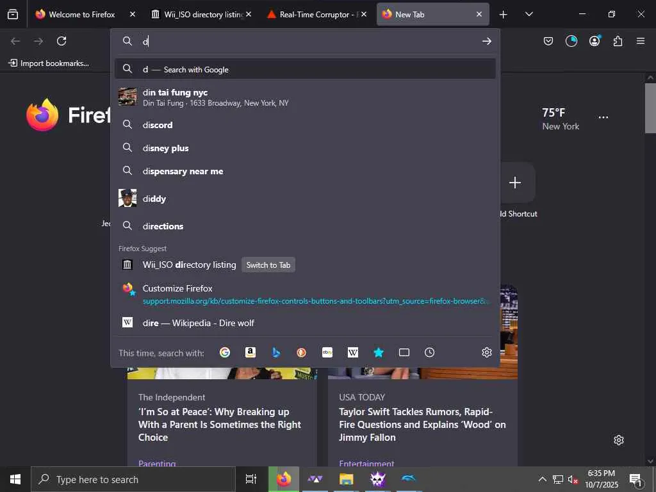Close the Real-Time Corruptor tab
656x492 pixels.
[x=364, y=14]
